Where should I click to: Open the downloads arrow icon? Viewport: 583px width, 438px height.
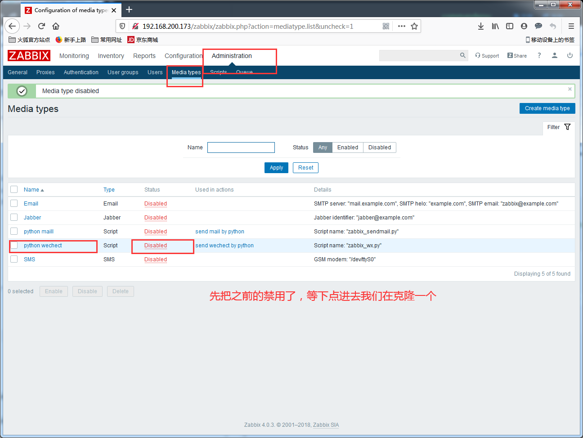[x=481, y=26]
